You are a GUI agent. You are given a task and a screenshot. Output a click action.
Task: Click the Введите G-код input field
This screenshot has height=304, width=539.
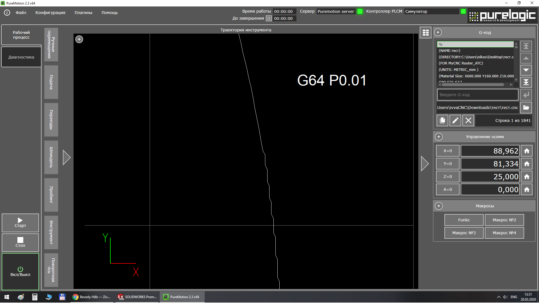click(477, 95)
